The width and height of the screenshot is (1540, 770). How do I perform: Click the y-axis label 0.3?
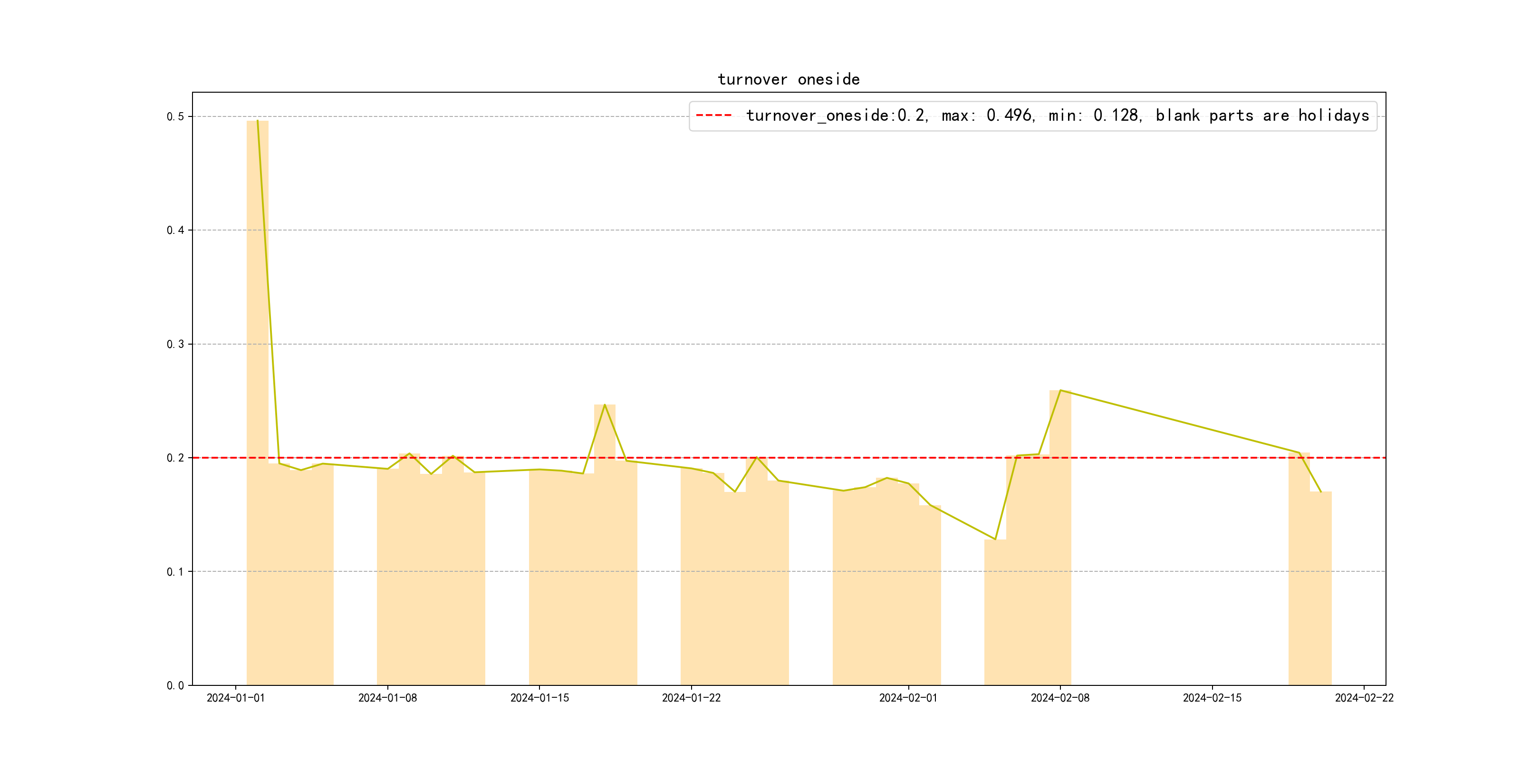click(x=175, y=344)
